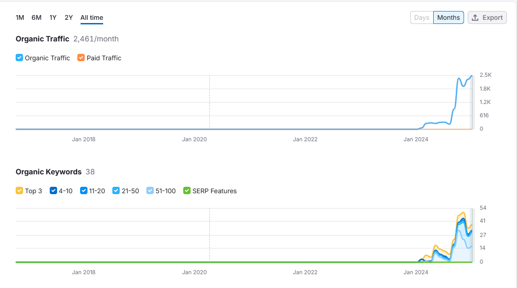Viewport: 517px width, 288px height.
Task: Select the 2Y time range
Action: point(69,17)
